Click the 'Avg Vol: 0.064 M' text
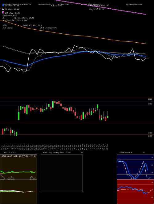Screen dimensions: 154x204 point(99,6)
